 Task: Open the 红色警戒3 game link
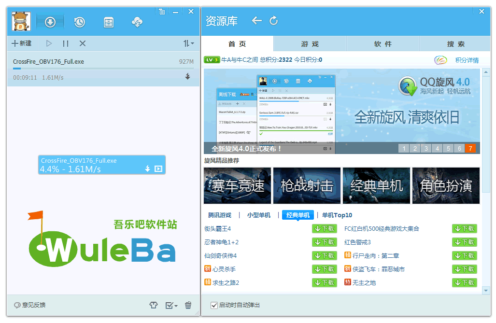pos(357,242)
